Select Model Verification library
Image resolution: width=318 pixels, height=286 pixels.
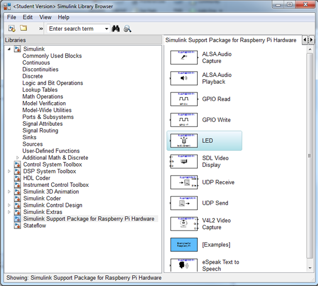(x=44, y=103)
